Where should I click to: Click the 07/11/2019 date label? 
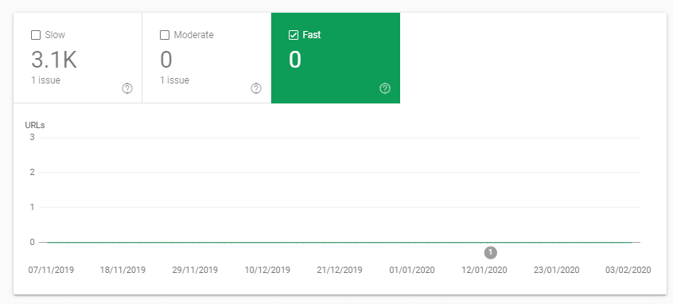click(x=51, y=270)
